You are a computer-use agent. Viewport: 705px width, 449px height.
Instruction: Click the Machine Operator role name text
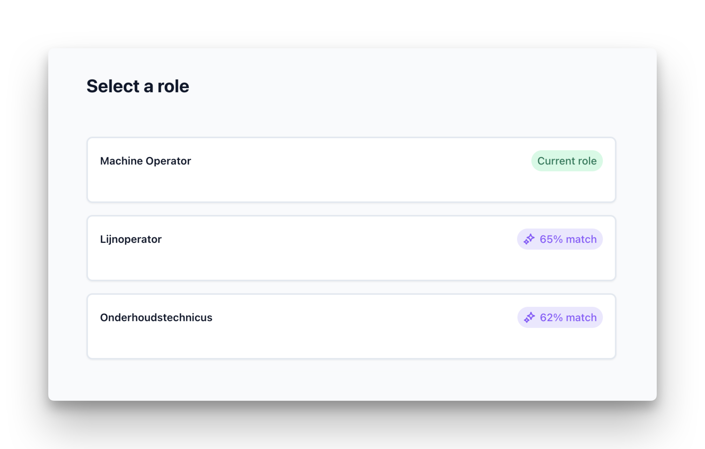[x=145, y=161]
